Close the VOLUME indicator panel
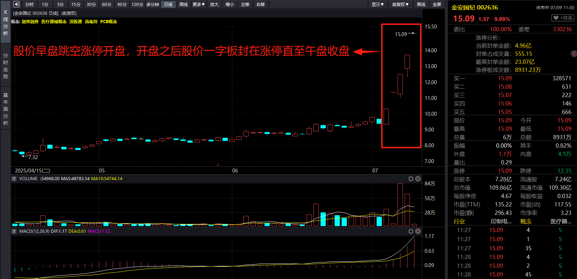 click(418, 179)
